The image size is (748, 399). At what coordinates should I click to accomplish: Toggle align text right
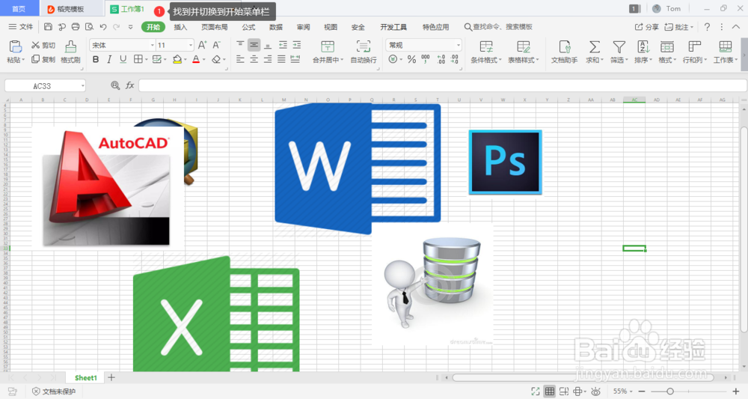tap(268, 60)
